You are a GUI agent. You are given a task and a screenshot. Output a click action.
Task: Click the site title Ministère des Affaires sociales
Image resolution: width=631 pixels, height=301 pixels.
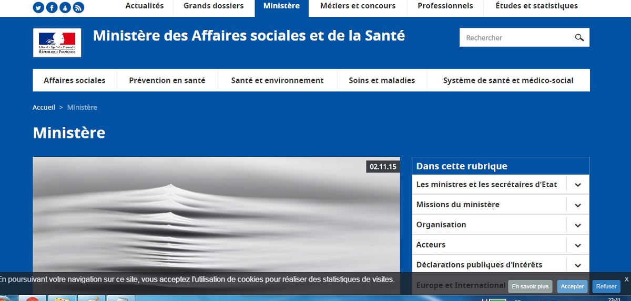(249, 36)
